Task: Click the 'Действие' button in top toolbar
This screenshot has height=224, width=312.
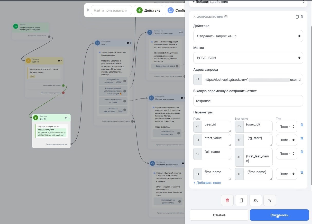Action: click(149, 10)
